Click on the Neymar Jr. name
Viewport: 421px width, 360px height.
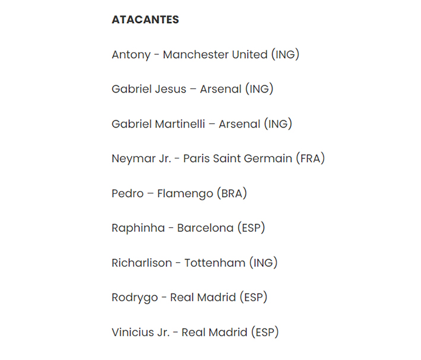142,158
